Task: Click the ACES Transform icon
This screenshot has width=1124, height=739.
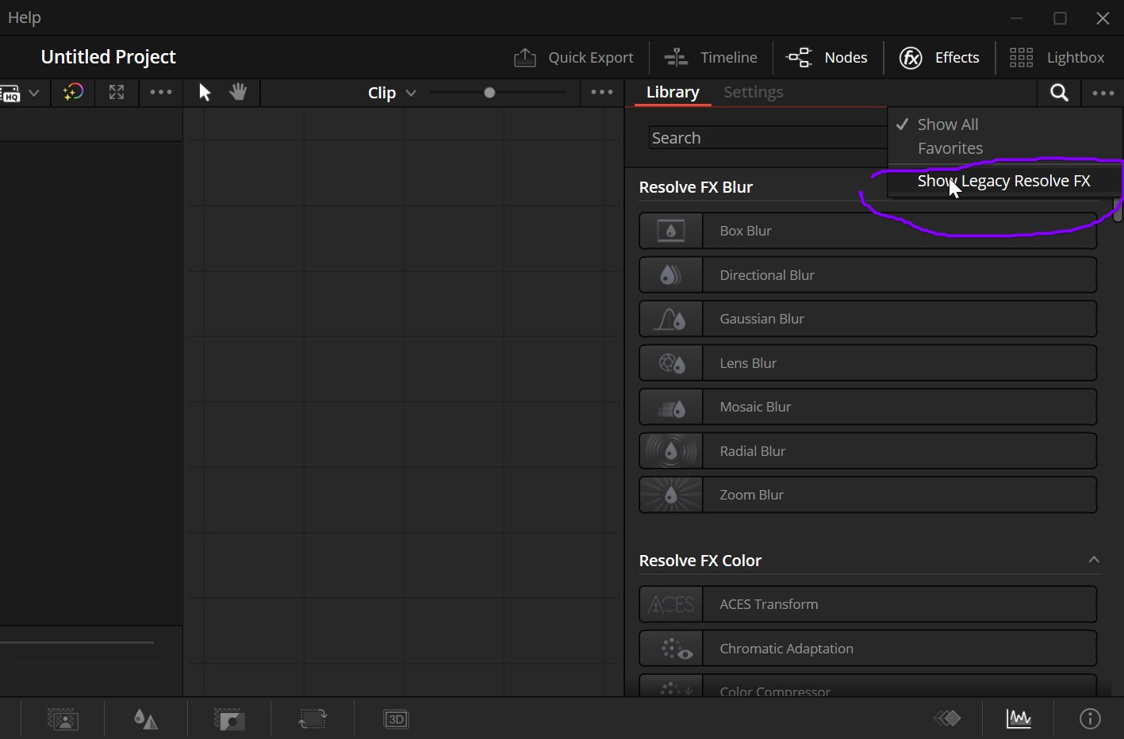Action: pyautogui.click(x=671, y=604)
